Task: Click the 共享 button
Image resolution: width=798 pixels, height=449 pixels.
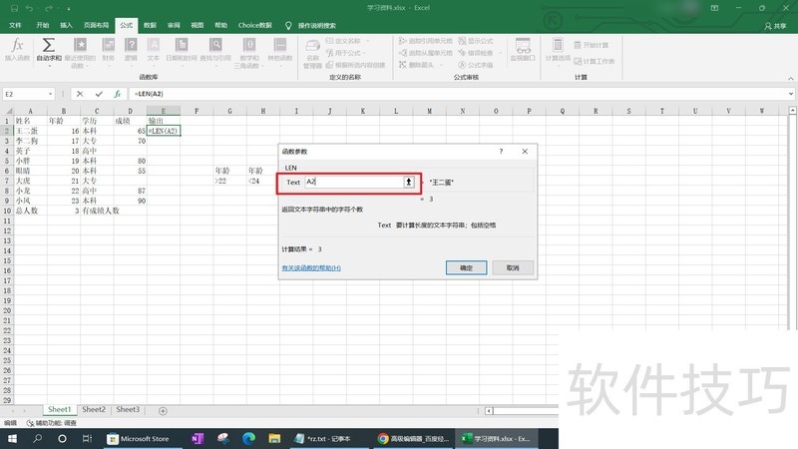Action: pos(775,26)
